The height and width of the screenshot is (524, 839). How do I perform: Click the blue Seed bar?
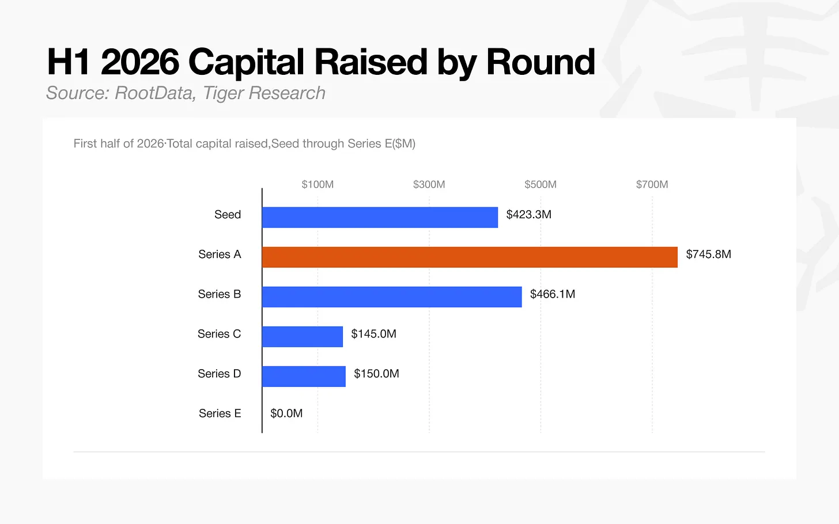(x=380, y=218)
